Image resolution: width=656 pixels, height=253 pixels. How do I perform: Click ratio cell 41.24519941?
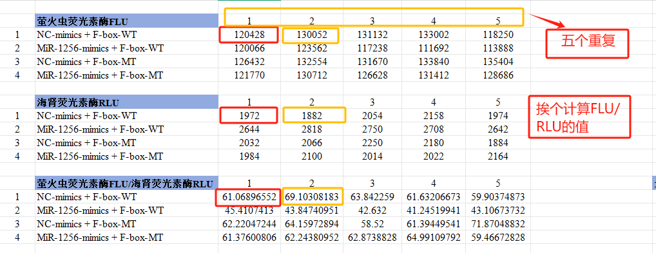[x=434, y=211]
